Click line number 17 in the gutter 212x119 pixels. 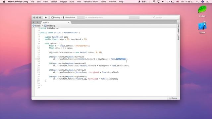[x=38, y=59]
